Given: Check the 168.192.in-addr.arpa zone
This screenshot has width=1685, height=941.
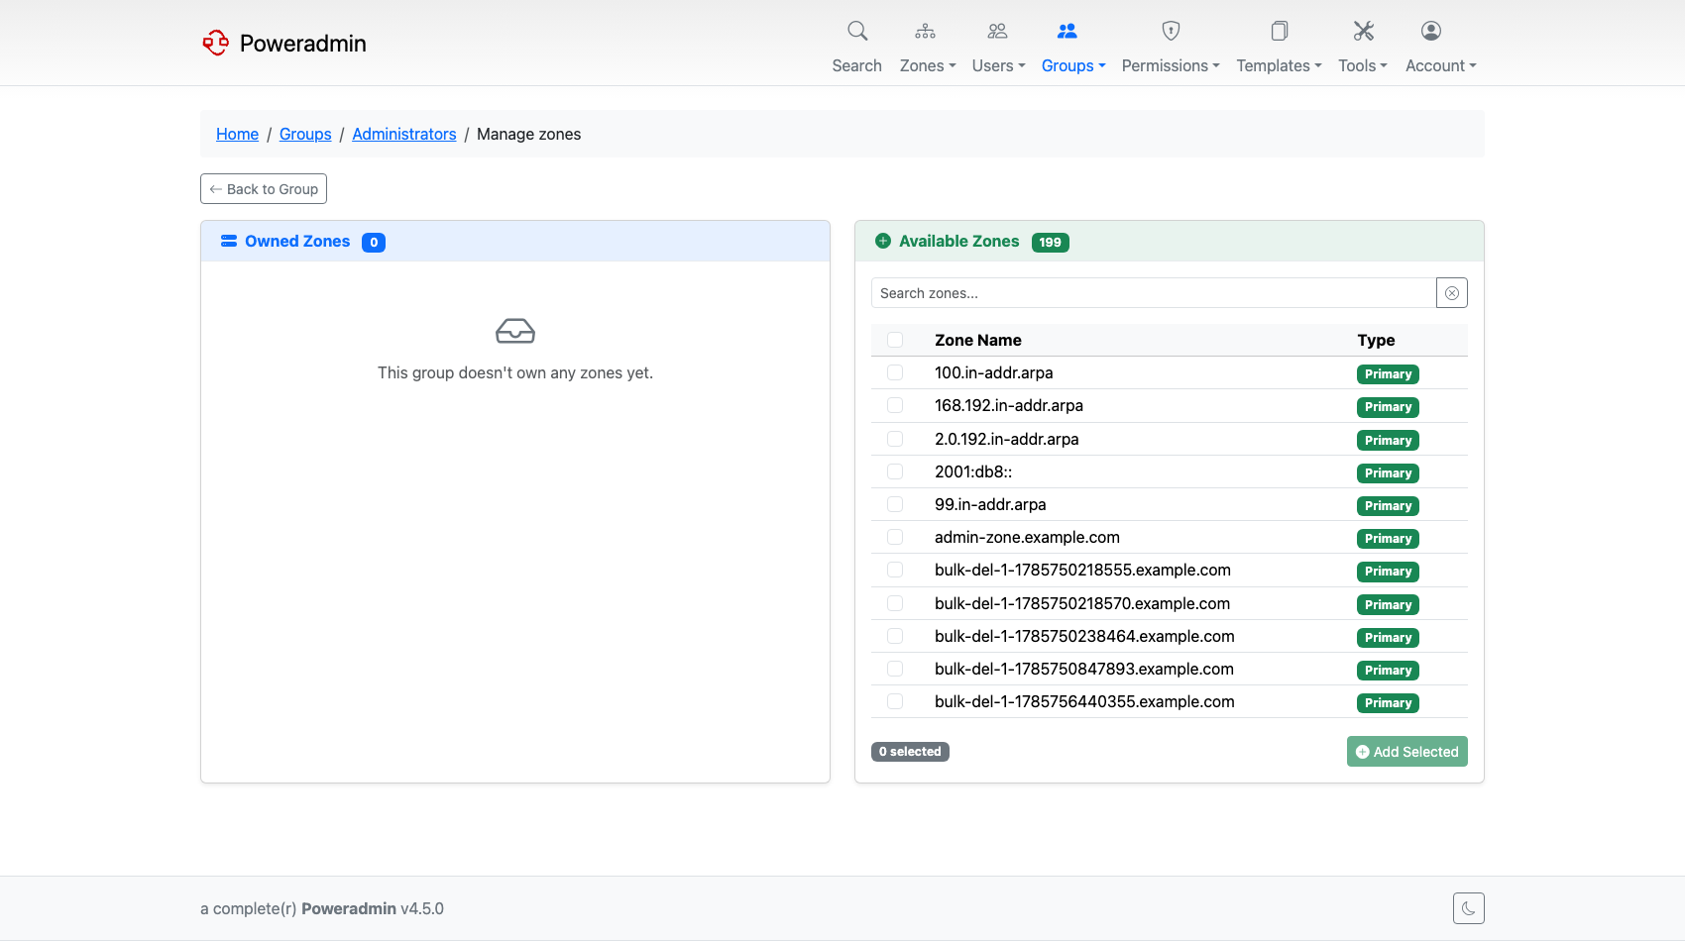Looking at the screenshot, I should tap(895, 405).
